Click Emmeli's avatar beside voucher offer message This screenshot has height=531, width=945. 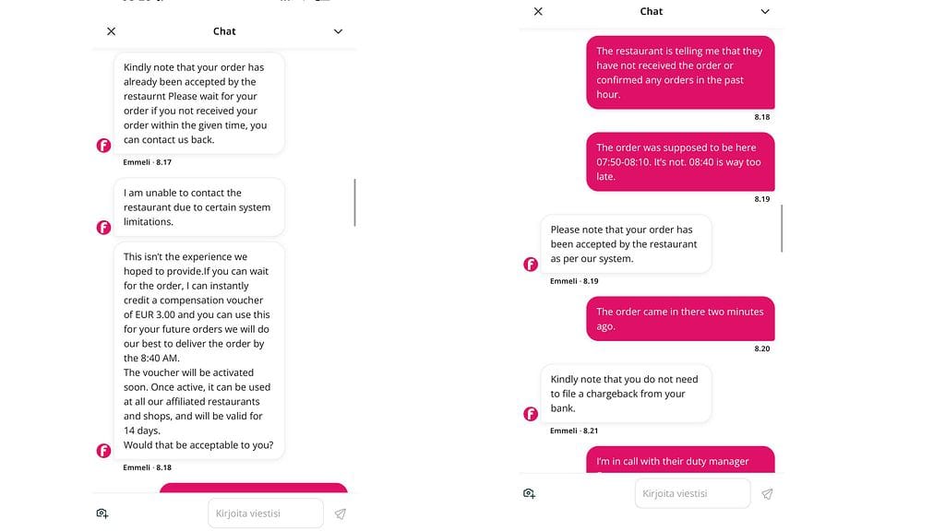click(x=103, y=451)
